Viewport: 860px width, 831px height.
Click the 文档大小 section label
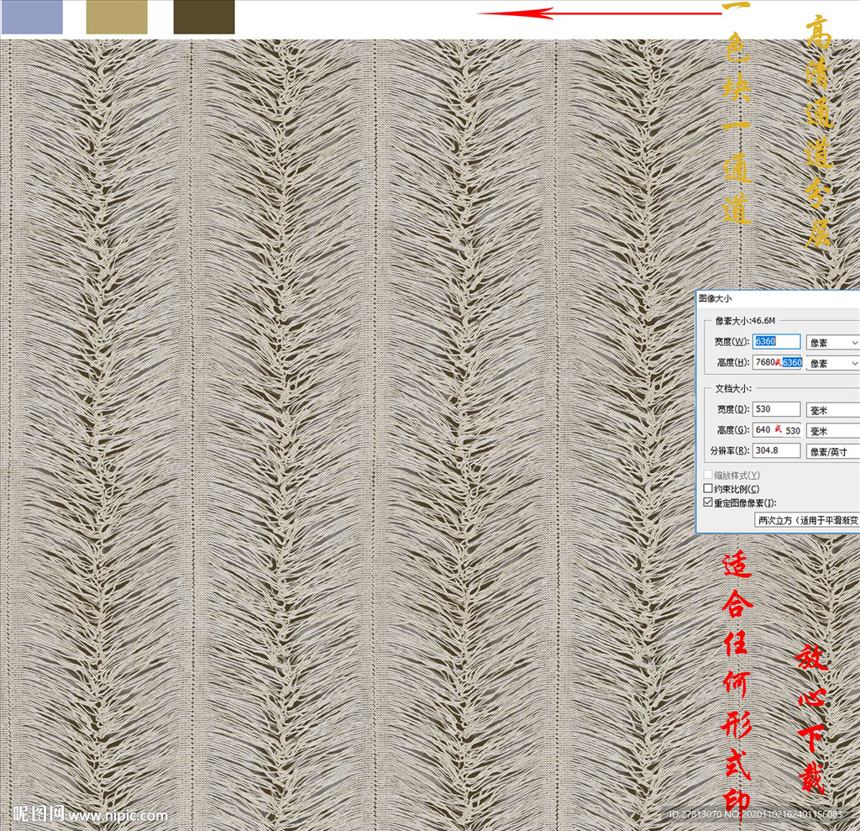[733, 388]
